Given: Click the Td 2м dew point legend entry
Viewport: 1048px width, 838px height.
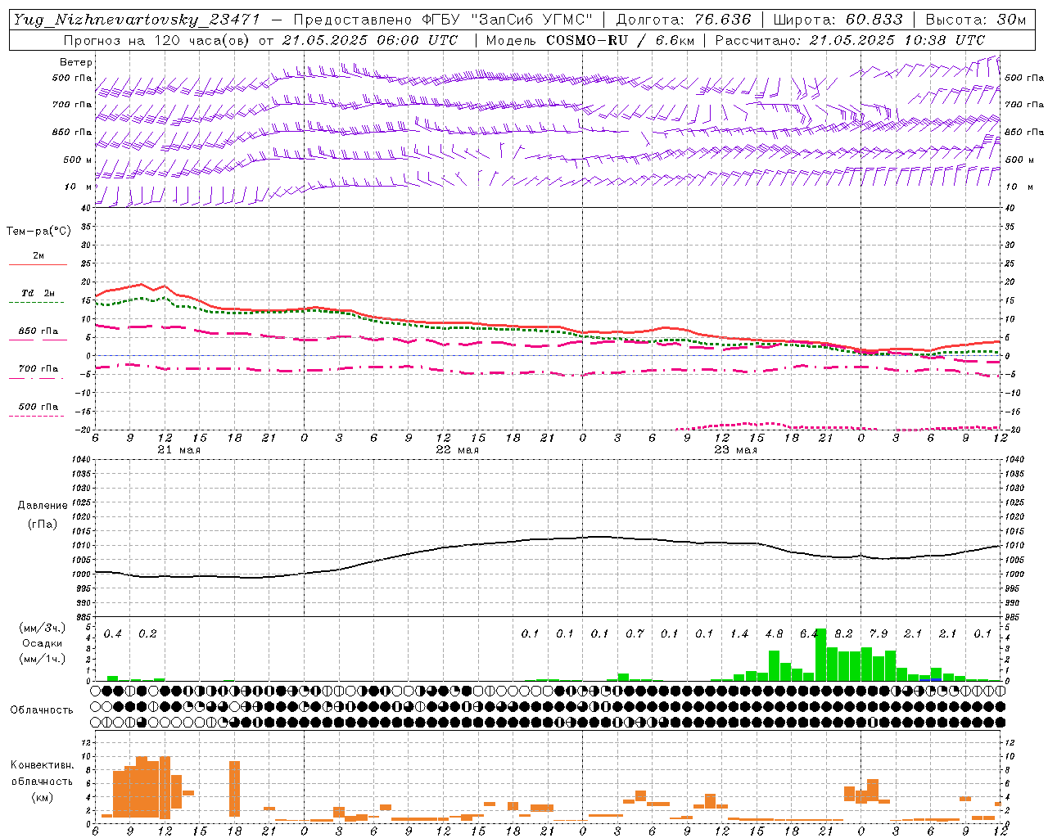Looking at the screenshot, I should (x=38, y=293).
